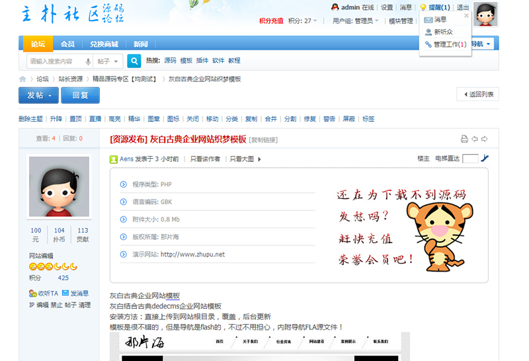Click moderation action 置顶
Image resolution: width=529 pixels, height=361 pixels.
[75, 119]
